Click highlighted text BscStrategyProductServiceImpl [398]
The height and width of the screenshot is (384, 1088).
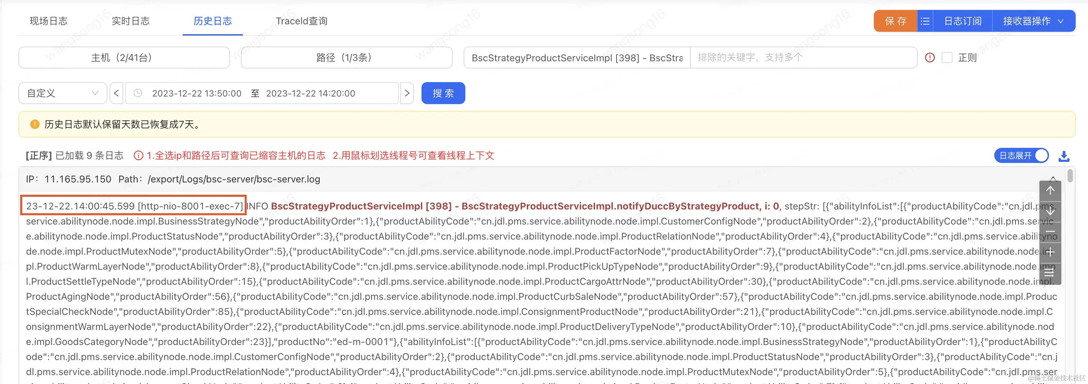coord(361,206)
